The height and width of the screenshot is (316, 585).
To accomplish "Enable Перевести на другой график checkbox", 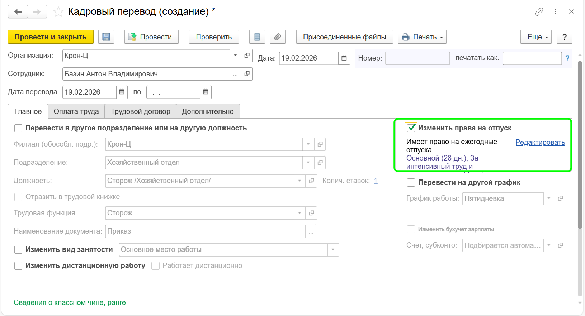I will pyautogui.click(x=411, y=183).
